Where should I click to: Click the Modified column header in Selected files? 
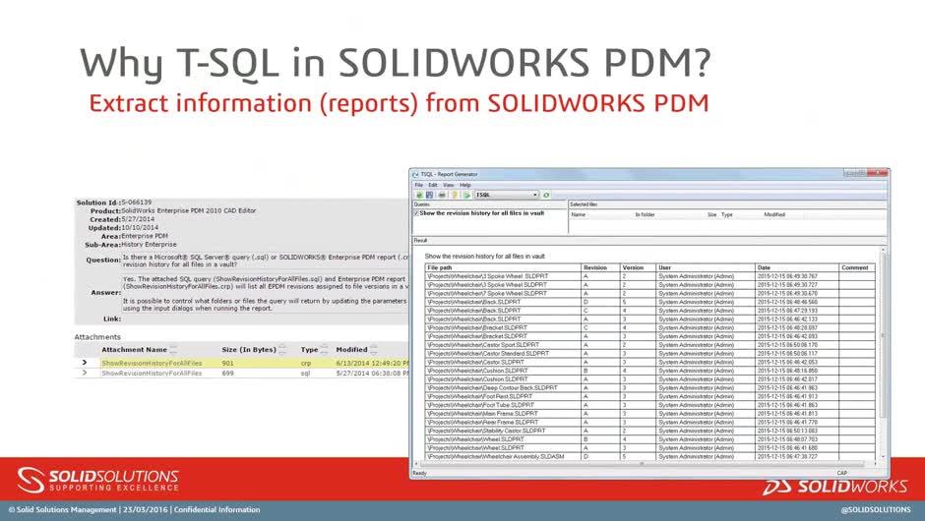coord(774,213)
